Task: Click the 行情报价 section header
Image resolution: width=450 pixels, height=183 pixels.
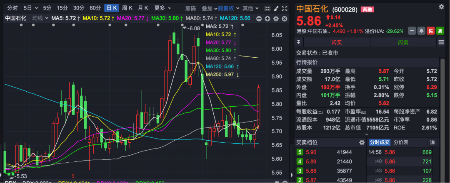Action: 307,62
